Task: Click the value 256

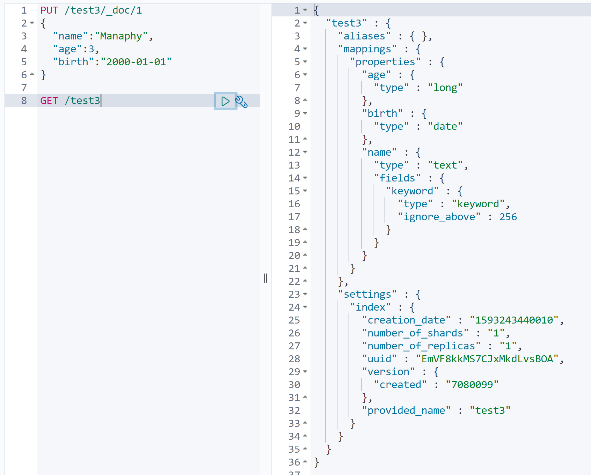Action: coord(508,217)
